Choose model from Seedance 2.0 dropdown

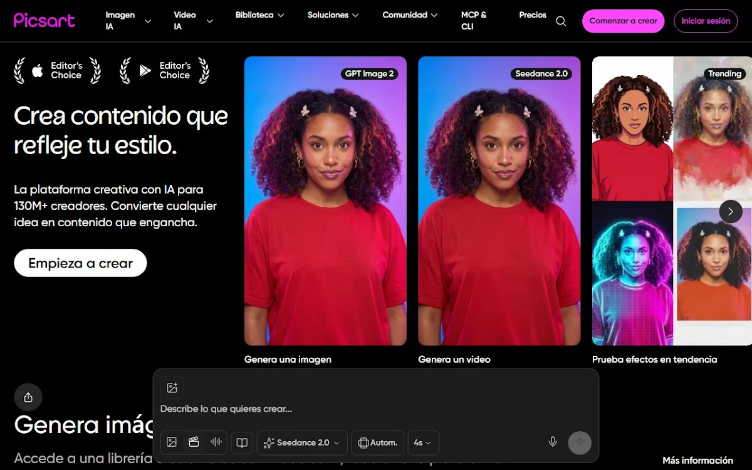pos(302,442)
